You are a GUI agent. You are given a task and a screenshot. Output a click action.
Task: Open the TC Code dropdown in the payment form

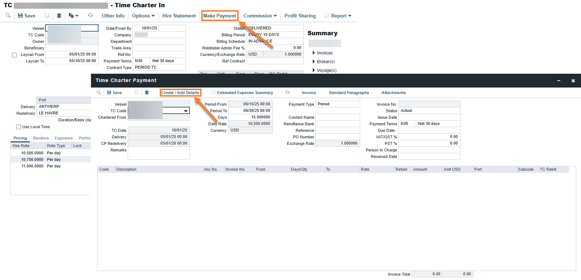click(x=186, y=111)
